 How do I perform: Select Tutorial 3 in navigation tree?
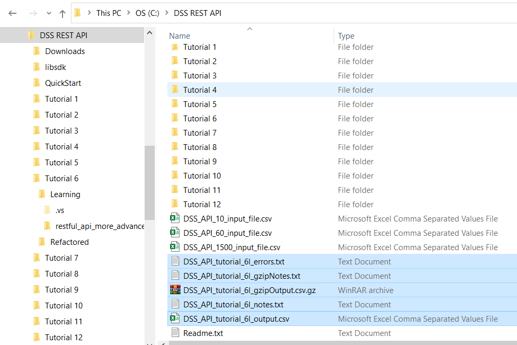pyautogui.click(x=61, y=131)
